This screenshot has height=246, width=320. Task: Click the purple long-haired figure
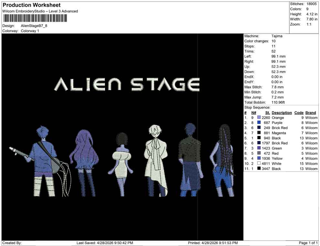click(x=84, y=163)
